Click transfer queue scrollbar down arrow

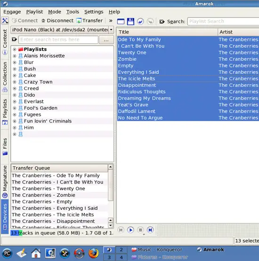click(111, 225)
